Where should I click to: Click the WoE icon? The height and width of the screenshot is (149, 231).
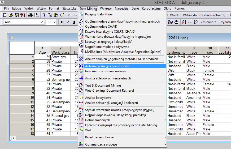point(81,130)
